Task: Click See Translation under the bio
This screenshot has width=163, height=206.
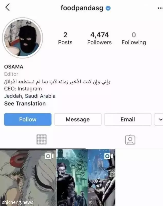Action: click(x=25, y=104)
